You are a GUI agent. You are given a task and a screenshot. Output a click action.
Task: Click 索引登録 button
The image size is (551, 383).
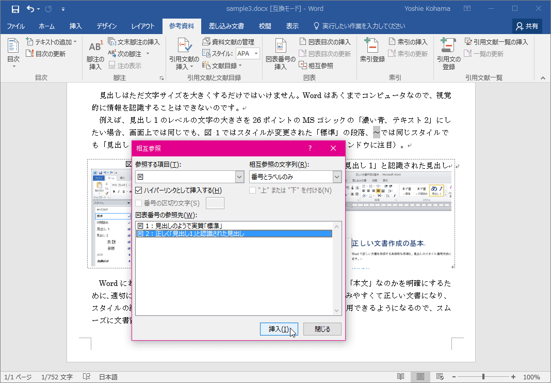tap(372, 51)
